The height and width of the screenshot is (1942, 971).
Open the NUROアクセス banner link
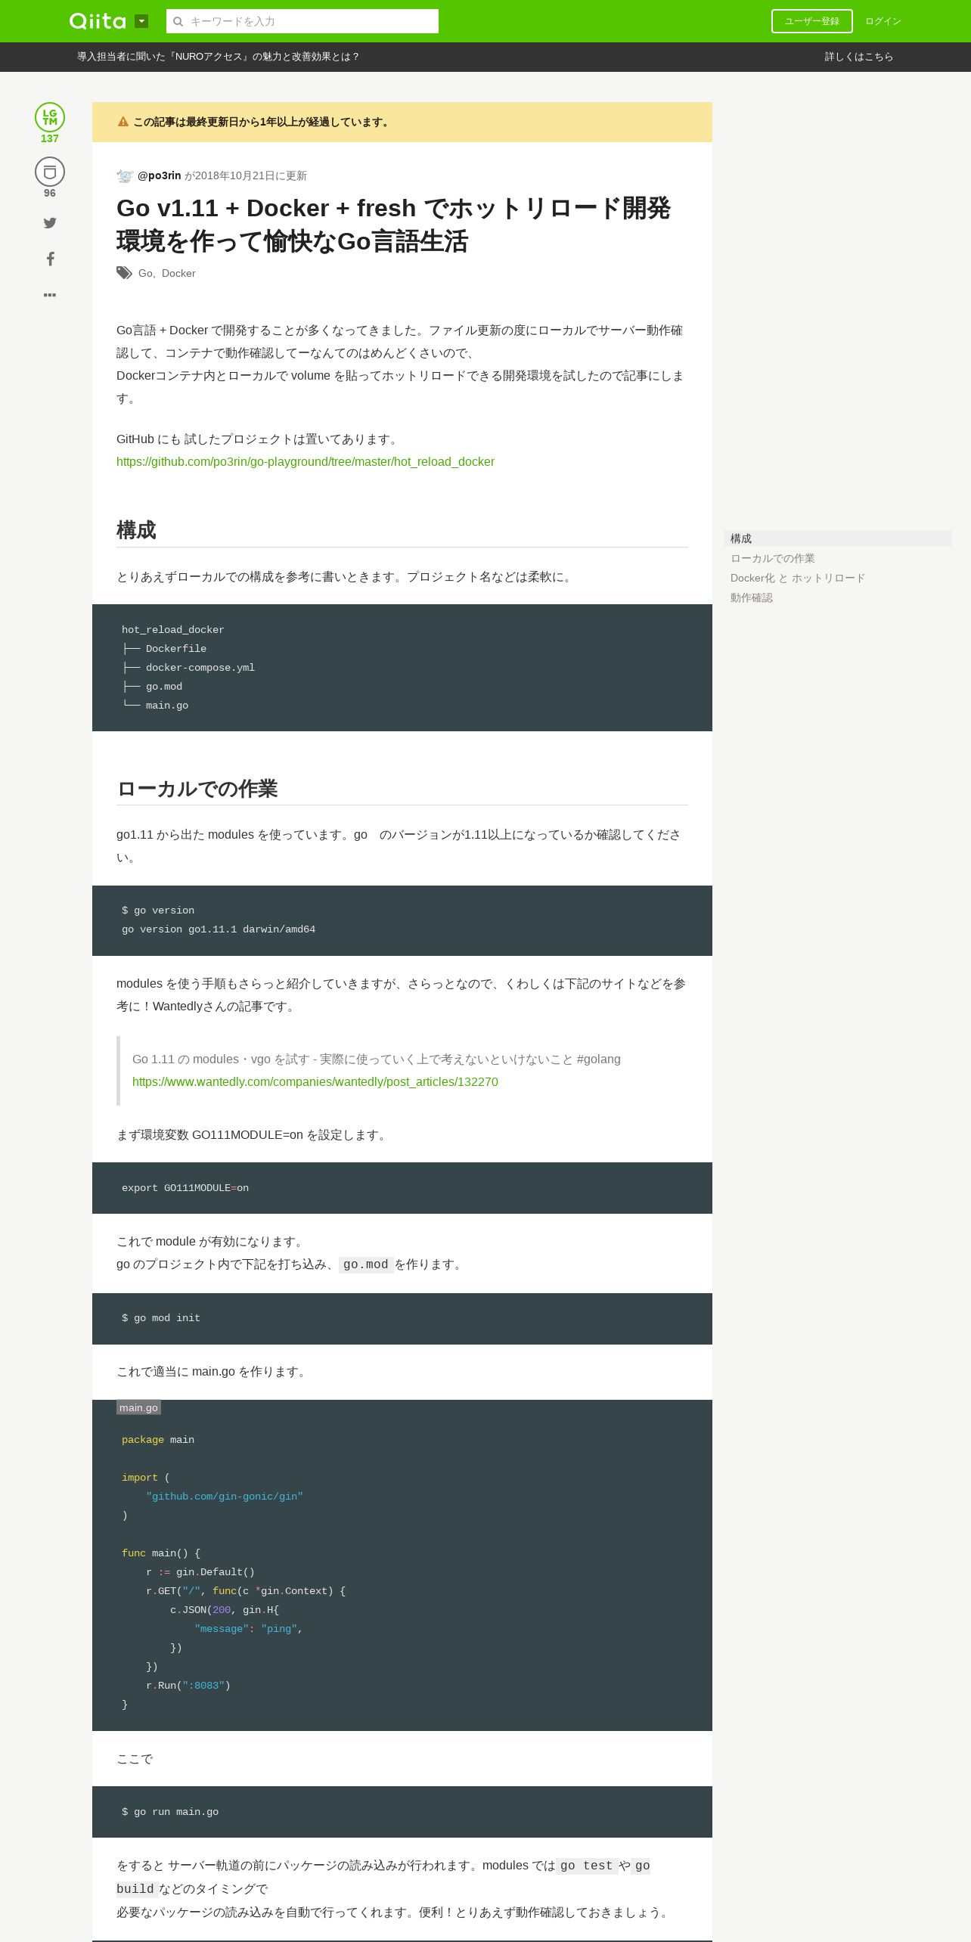[x=218, y=57]
